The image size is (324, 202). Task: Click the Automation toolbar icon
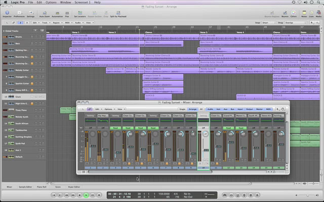[x=57, y=14]
